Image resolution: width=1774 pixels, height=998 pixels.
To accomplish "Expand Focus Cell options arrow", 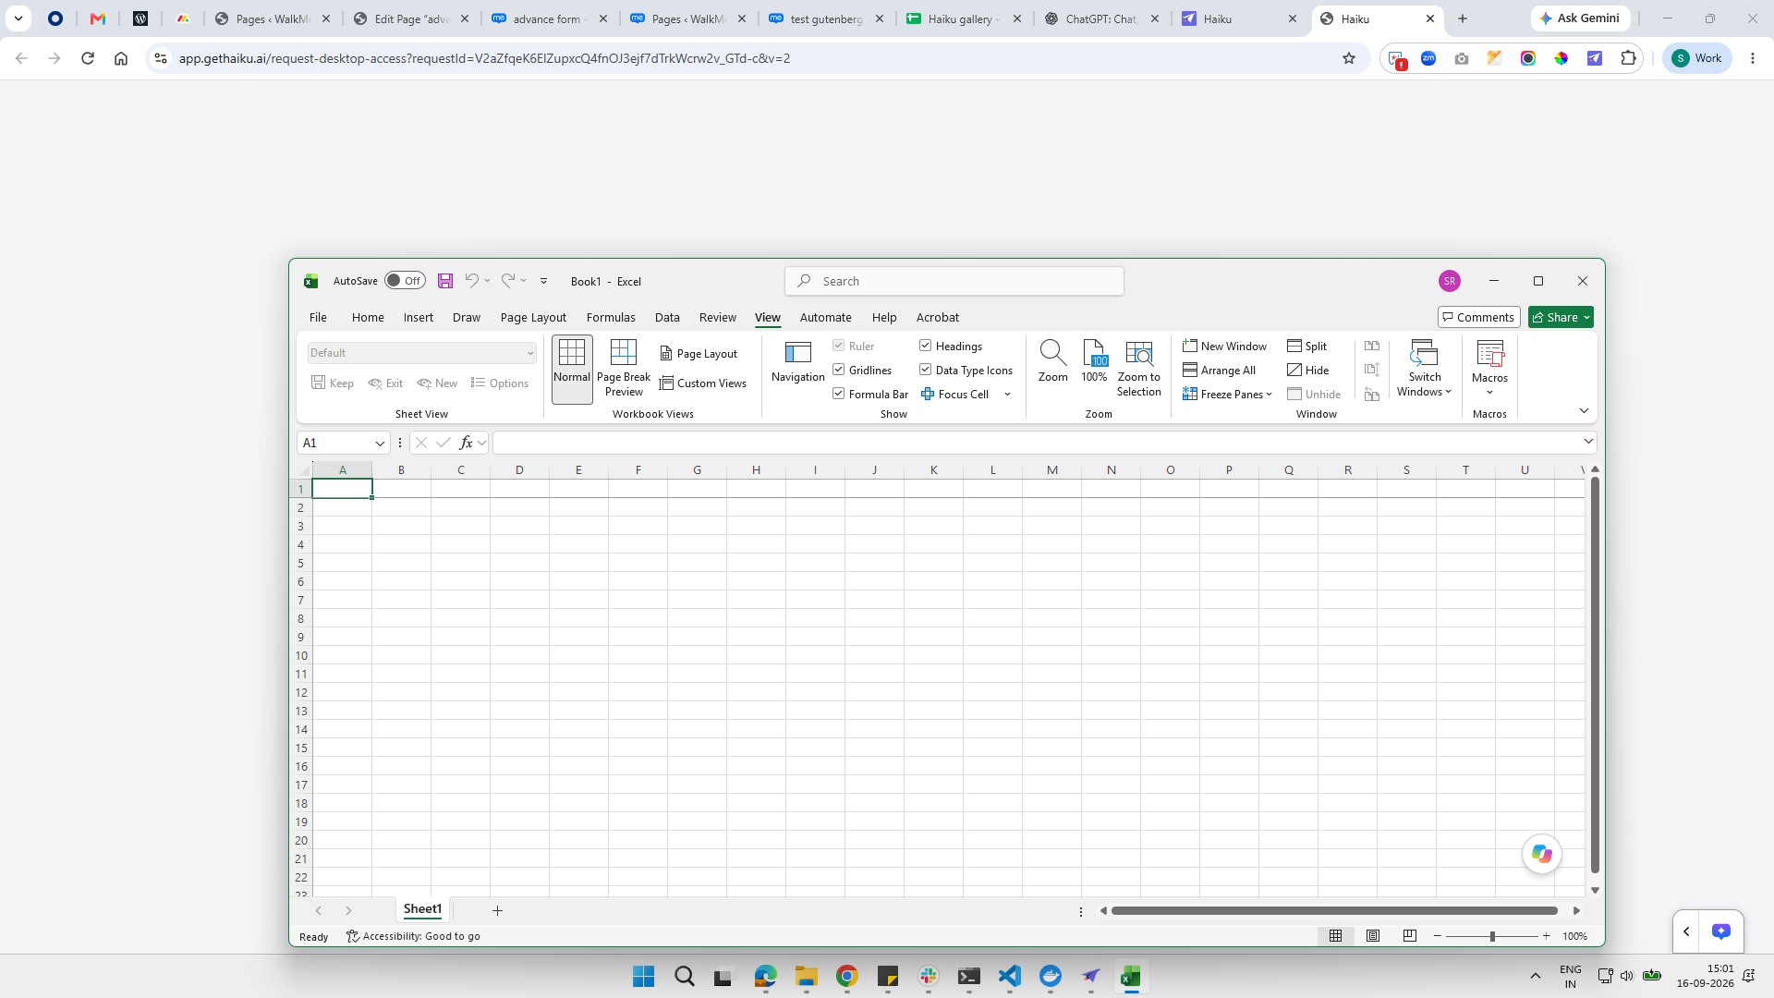I will coord(1007,395).
